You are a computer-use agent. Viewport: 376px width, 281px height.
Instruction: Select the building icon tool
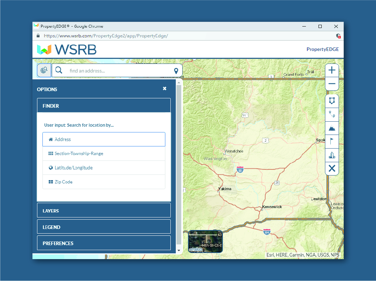[332, 155]
